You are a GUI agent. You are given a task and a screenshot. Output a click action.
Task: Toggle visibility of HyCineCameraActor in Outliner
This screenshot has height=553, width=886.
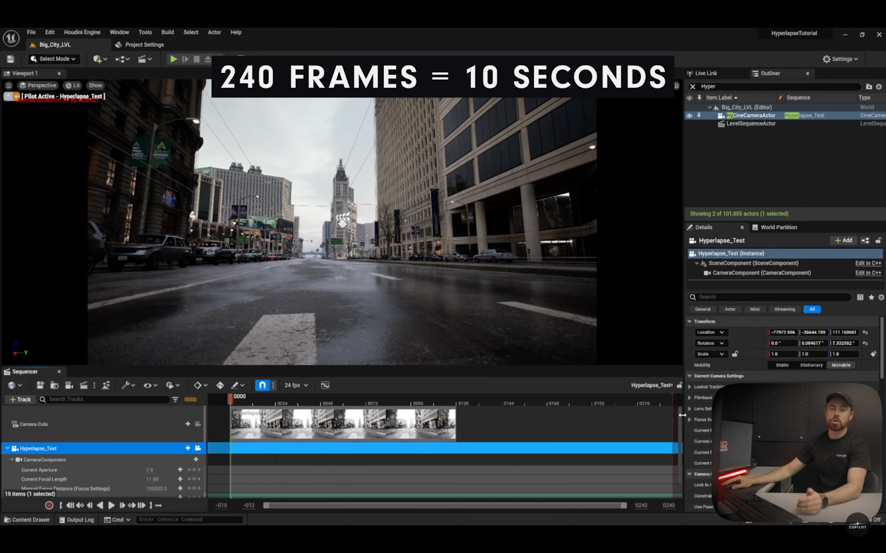tap(689, 116)
